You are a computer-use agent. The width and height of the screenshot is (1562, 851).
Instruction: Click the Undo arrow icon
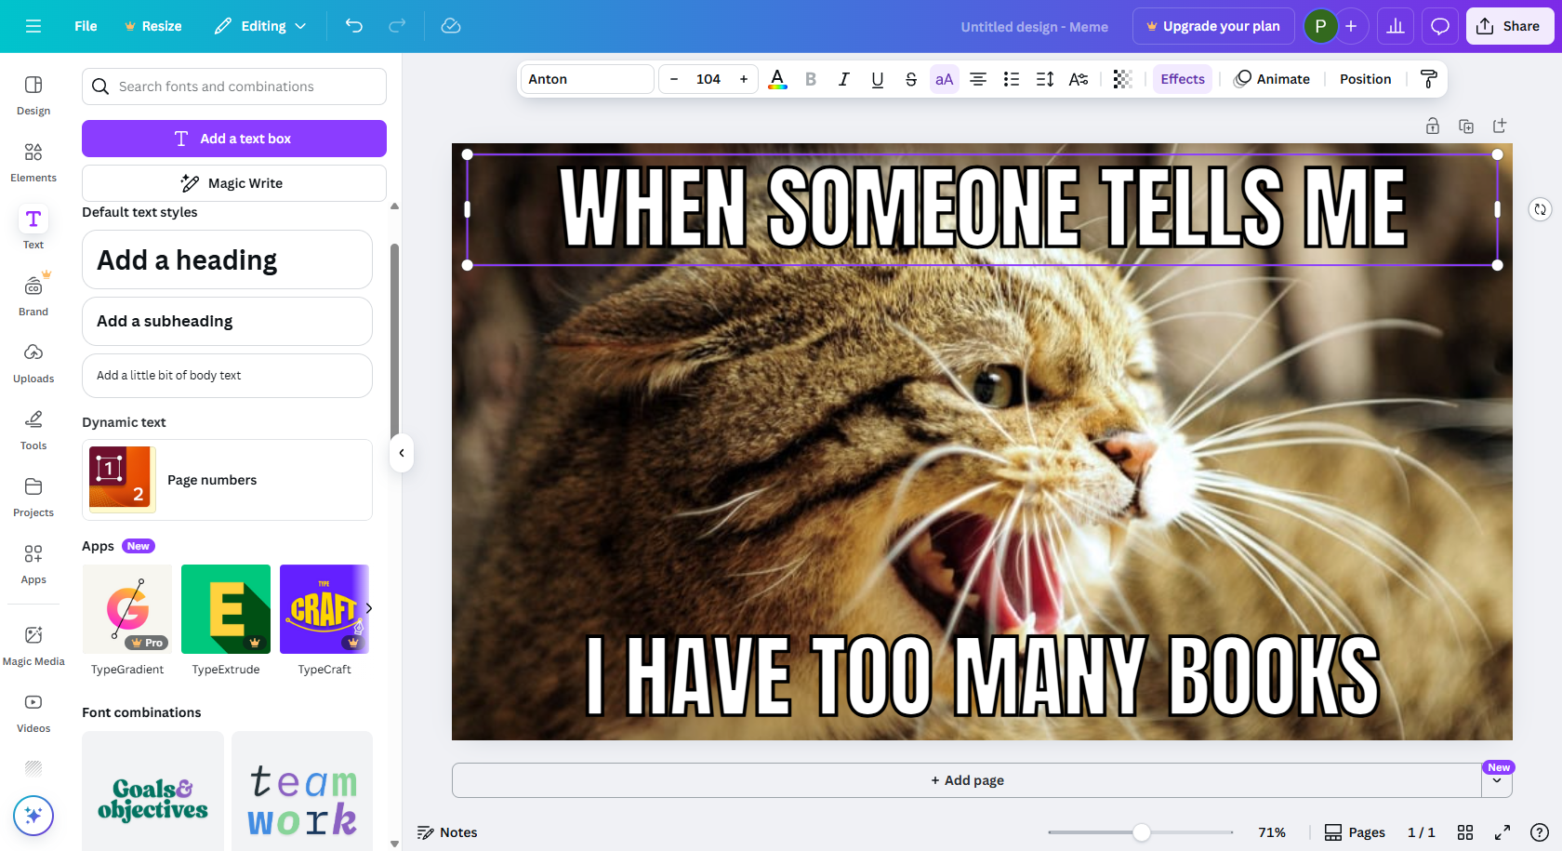(353, 26)
